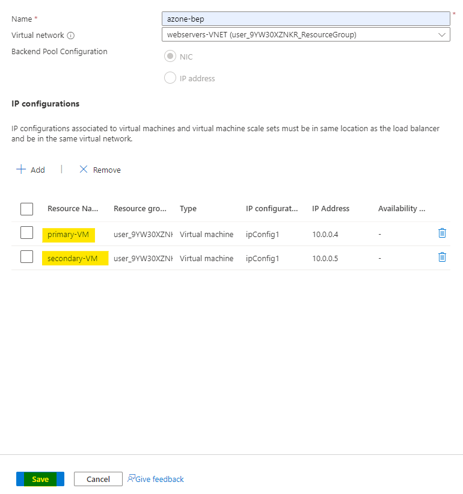463x494 pixels.
Task: Click the primary-VM resource name
Action: tap(69, 234)
